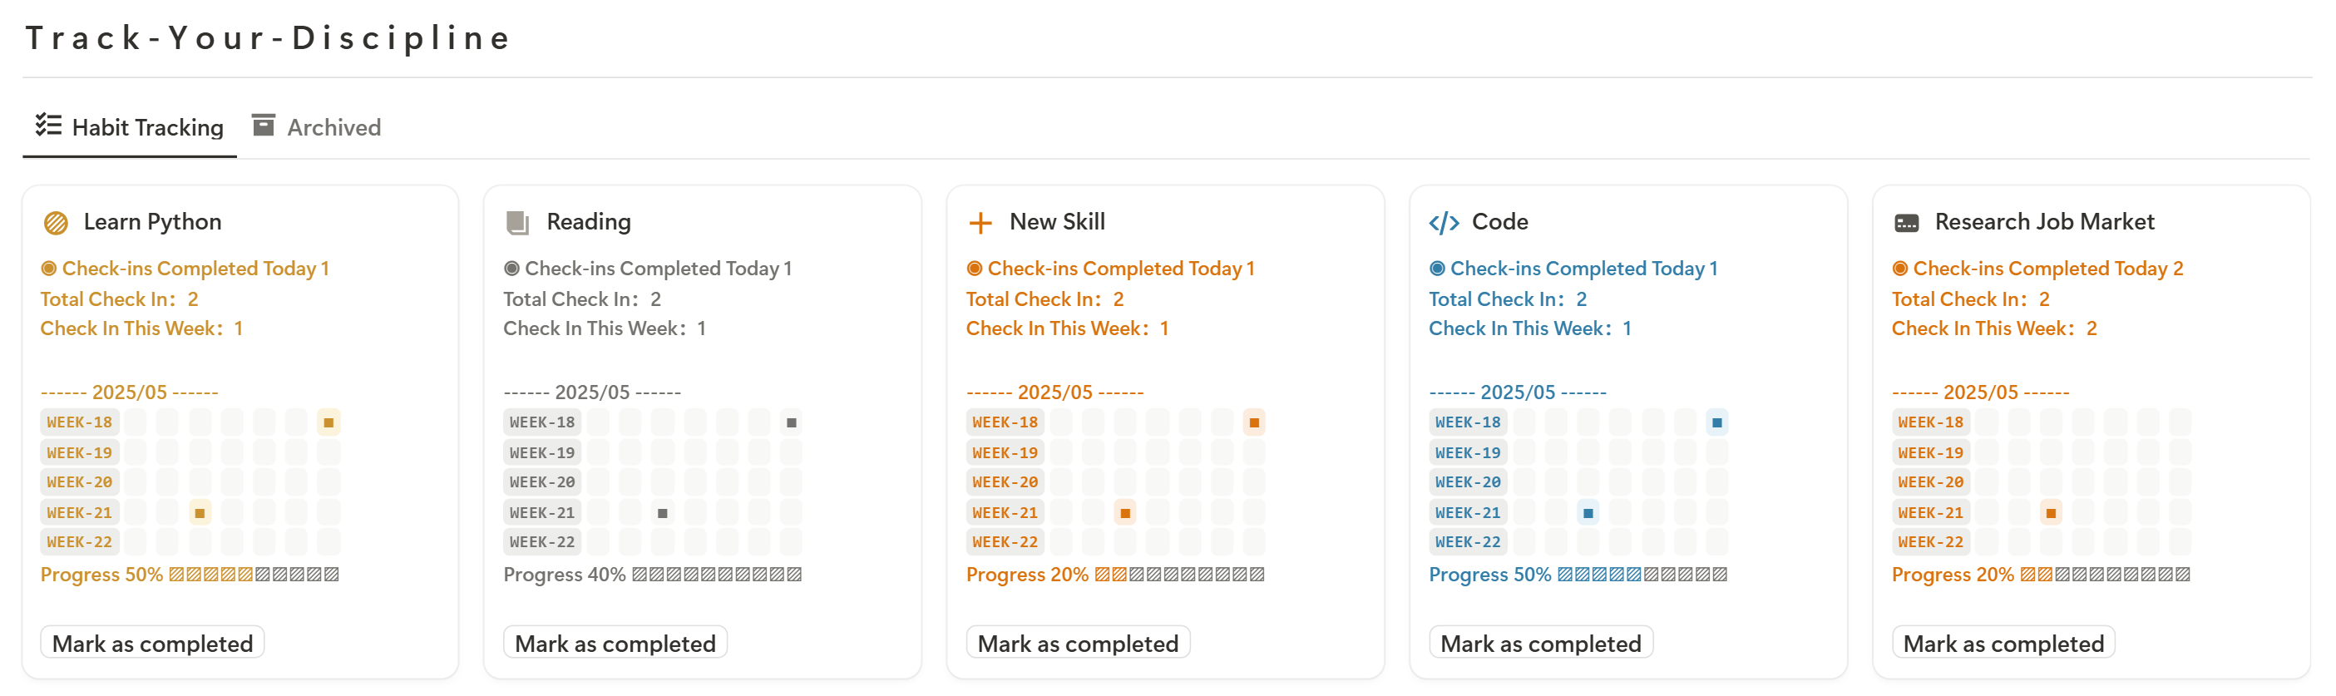Open the Research Job Market title
Screen dimensions: 2336x696
pos(2044,222)
